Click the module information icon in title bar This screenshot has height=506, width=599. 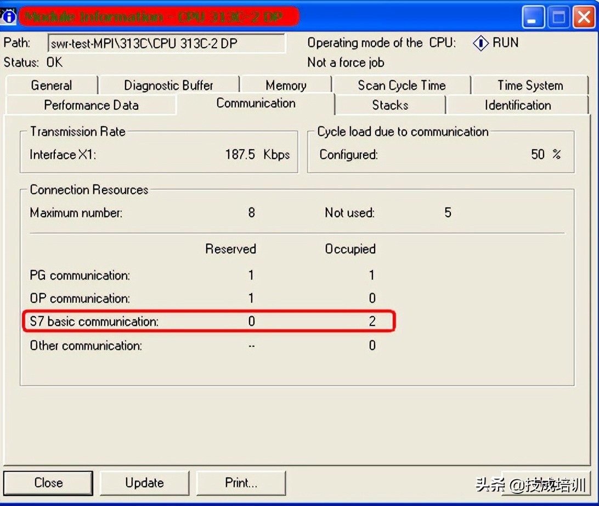tap(8, 16)
